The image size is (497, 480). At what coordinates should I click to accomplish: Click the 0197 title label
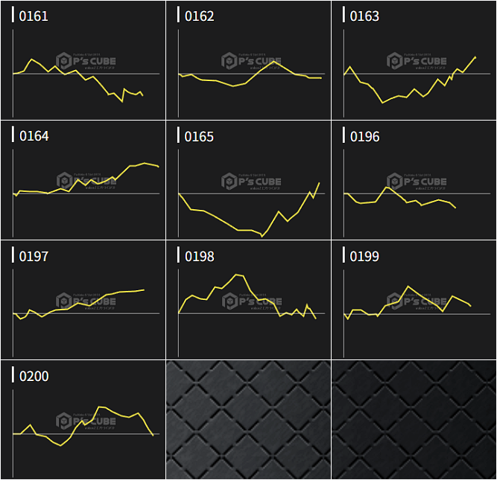tap(34, 256)
